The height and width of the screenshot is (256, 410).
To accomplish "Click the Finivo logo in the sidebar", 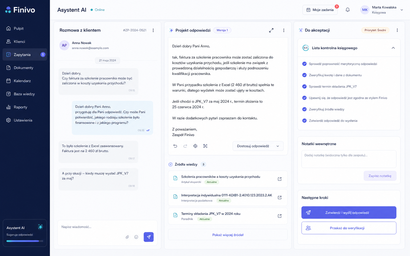I will click(x=20, y=10).
